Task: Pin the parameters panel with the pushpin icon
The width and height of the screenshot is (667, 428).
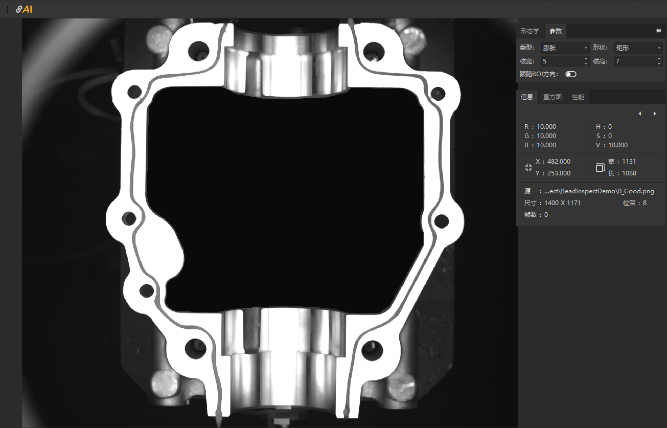Action: (658, 31)
